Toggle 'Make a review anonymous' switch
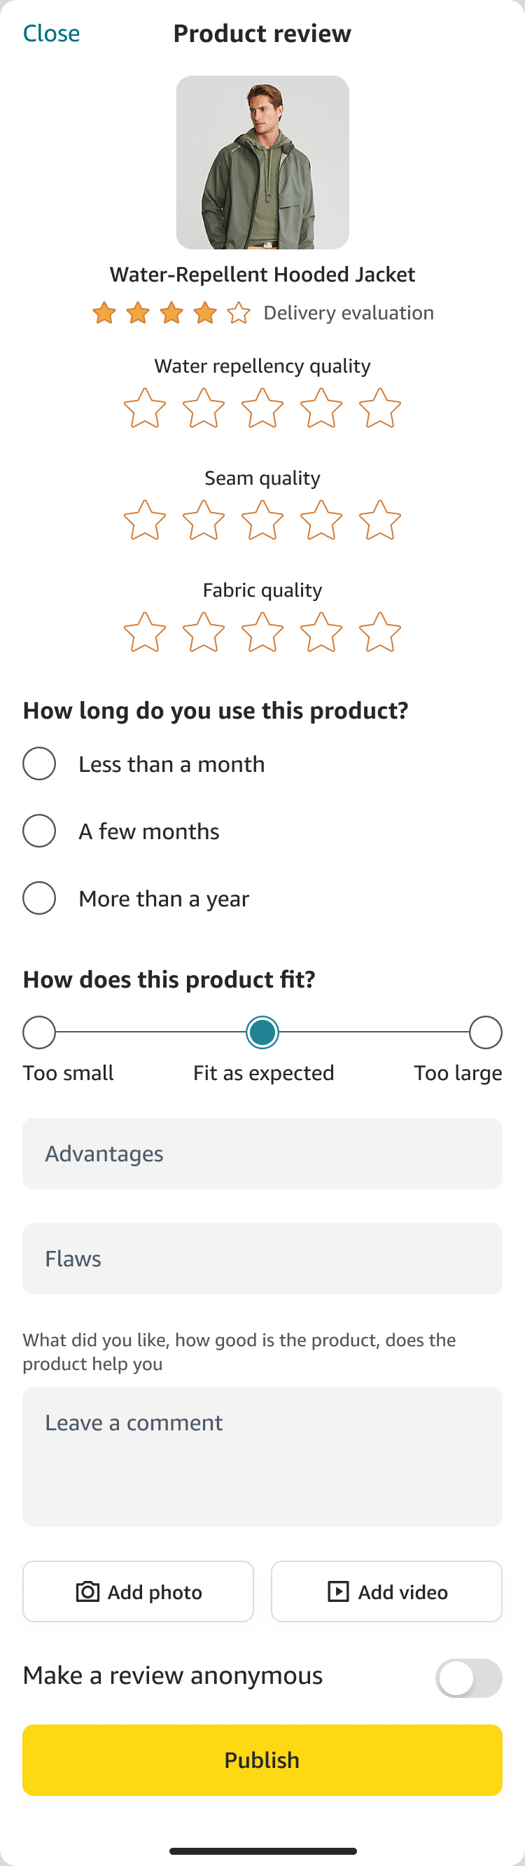525x1866 pixels. click(468, 1678)
